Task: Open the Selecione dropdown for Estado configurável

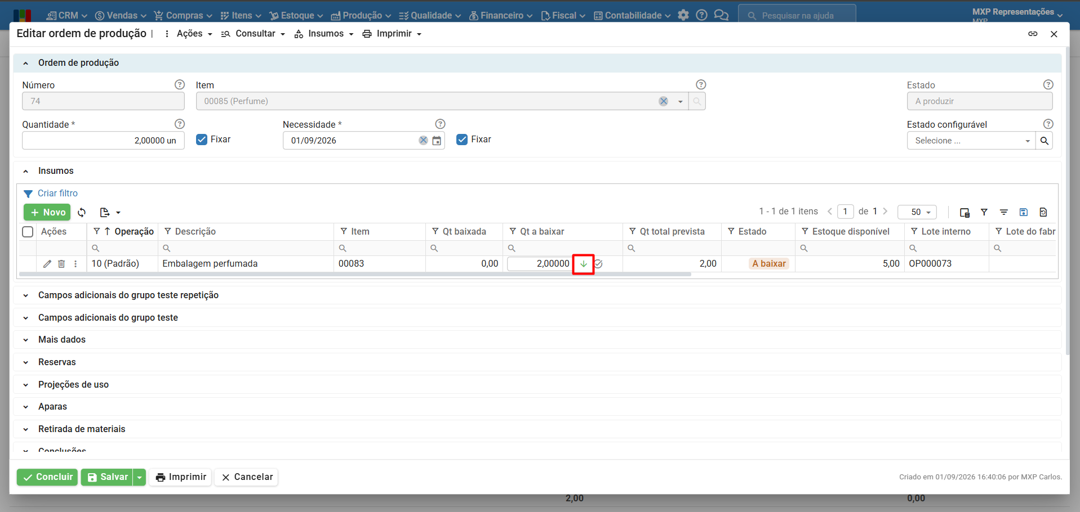Action: [971, 141]
